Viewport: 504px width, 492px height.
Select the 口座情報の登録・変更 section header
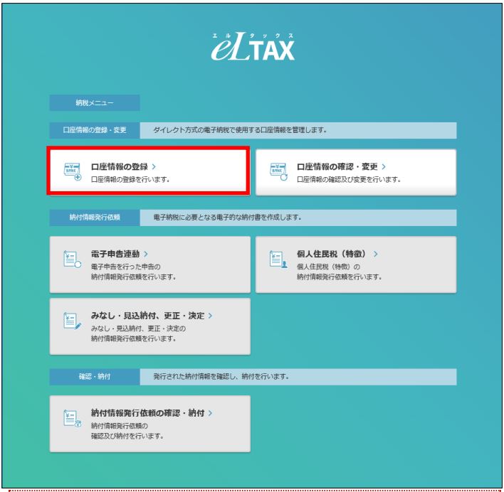(x=95, y=130)
